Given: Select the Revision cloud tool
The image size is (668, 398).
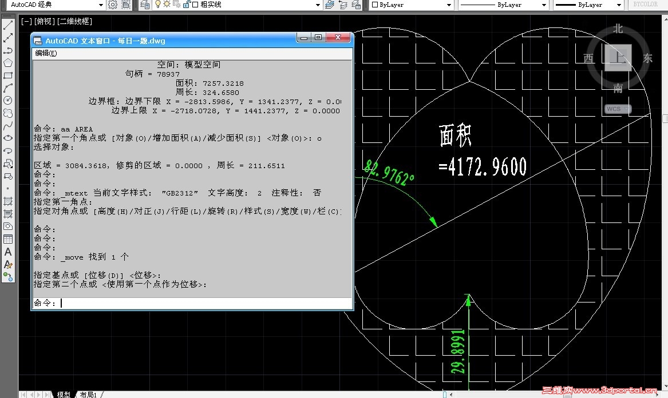Looking at the screenshot, I should (x=7, y=113).
